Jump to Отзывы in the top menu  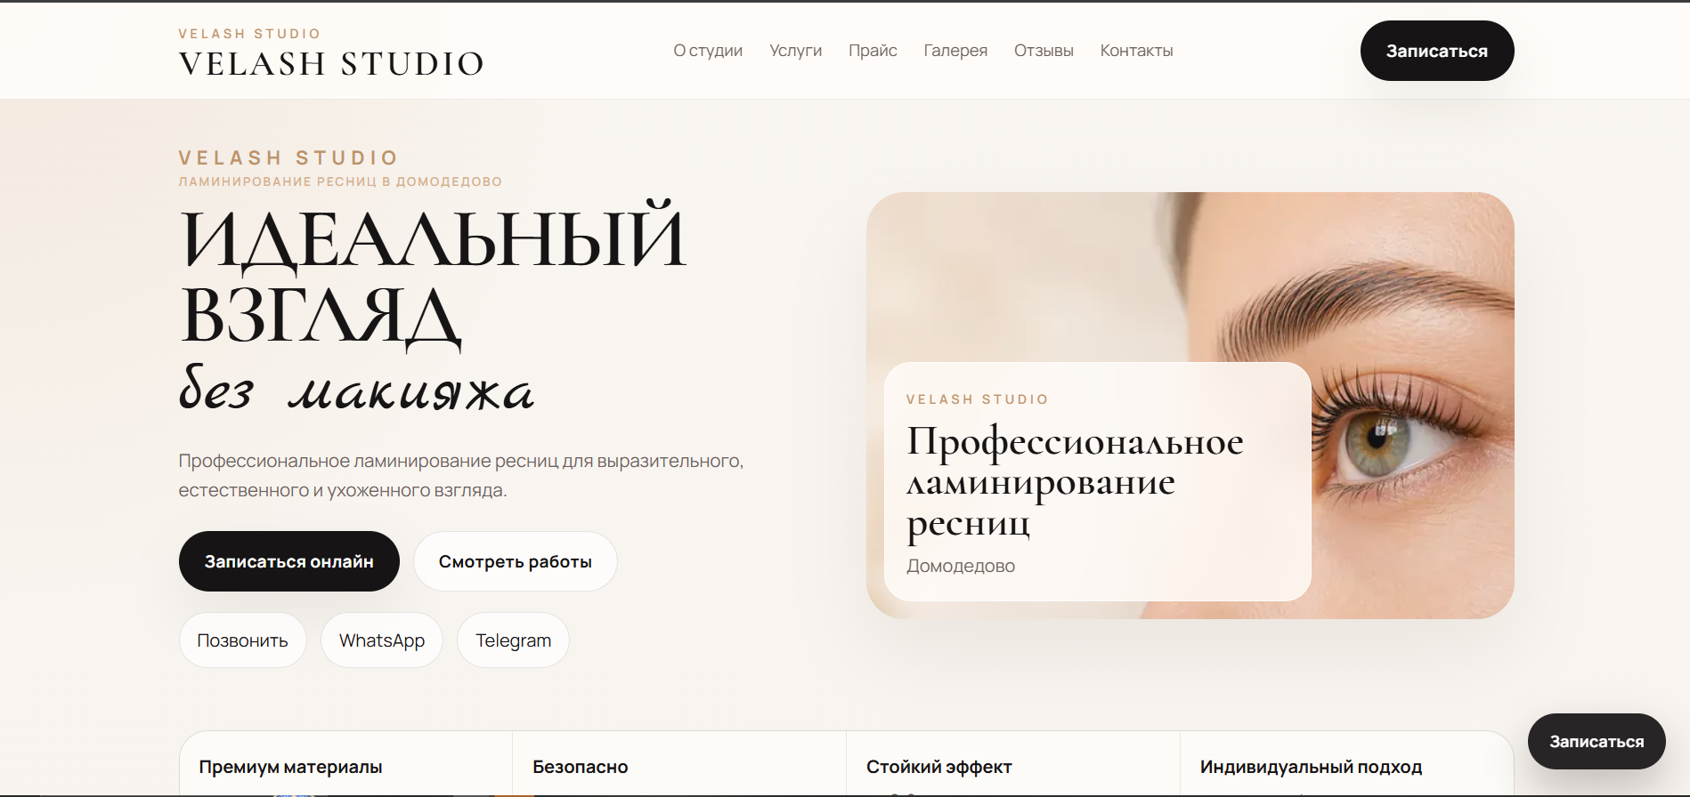[x=1044, y=51]
